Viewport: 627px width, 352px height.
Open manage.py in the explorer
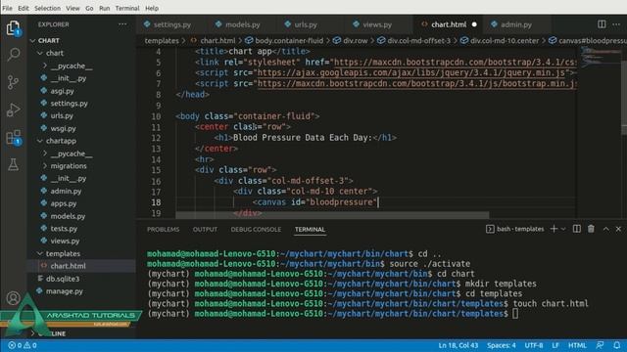tap(64, 291)
